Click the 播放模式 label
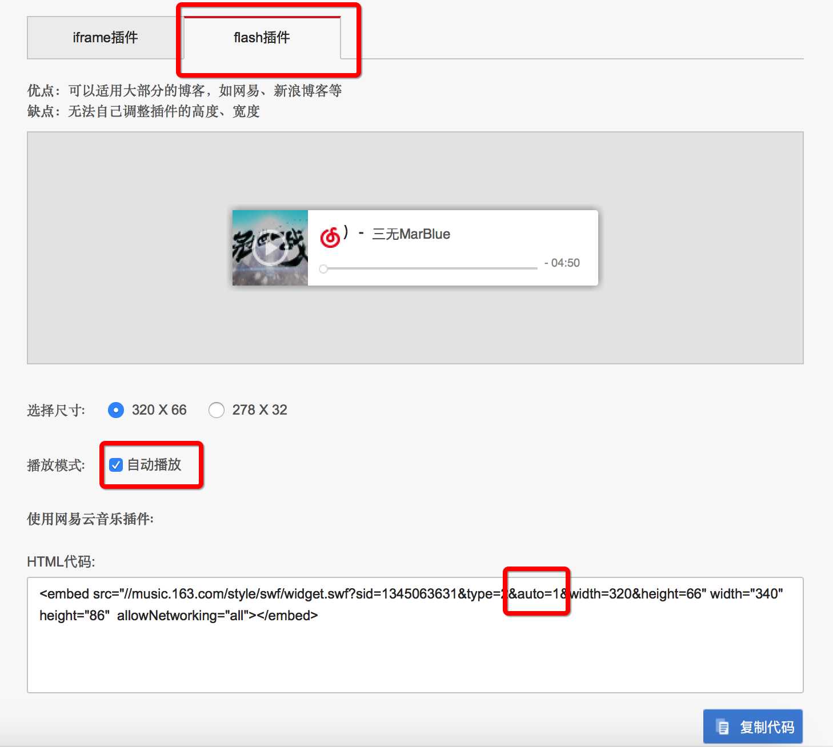 (x=56, y=465)
